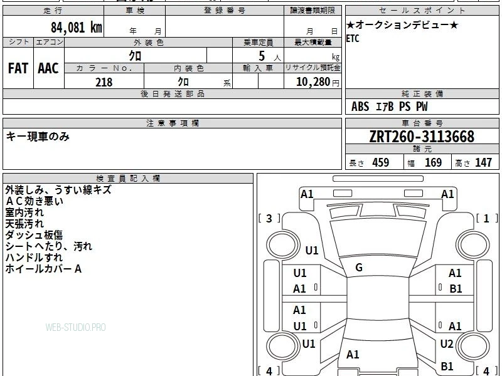This screenshot has width=502, height=376.
Task: Select width value 169
Action: coord(433,162)
